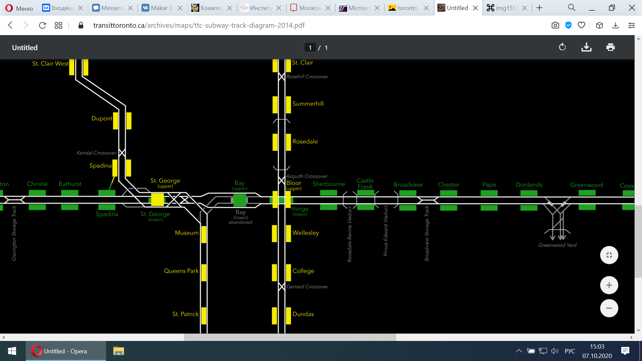Open Opera speed dial start page
Screen dimensions: 642x361
point(59,25)
